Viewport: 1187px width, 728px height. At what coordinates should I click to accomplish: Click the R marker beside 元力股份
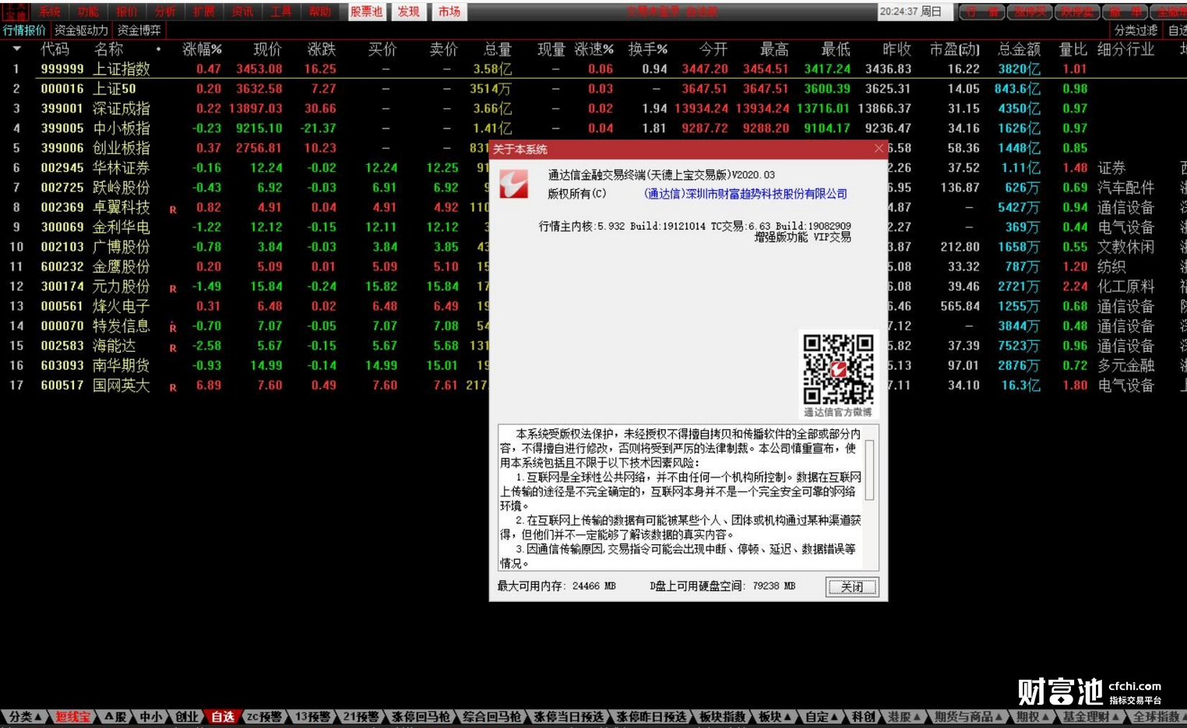[173, 288]
